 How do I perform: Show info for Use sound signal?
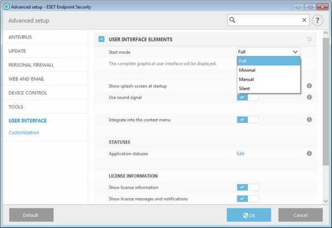pos(309,97)
